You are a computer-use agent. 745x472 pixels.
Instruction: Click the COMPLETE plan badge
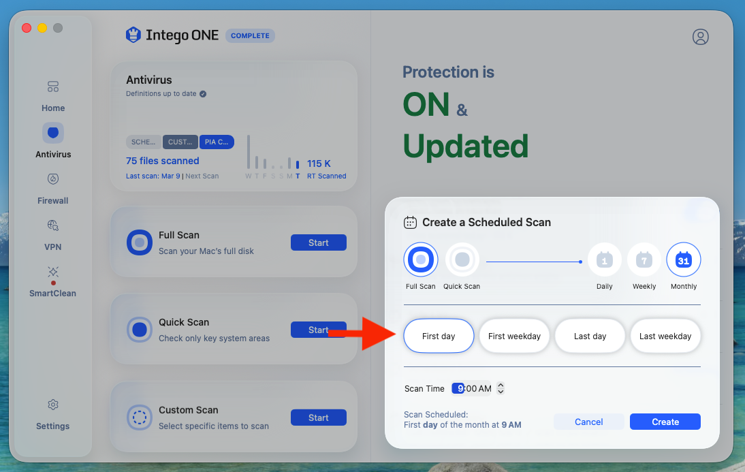[250, 35]
